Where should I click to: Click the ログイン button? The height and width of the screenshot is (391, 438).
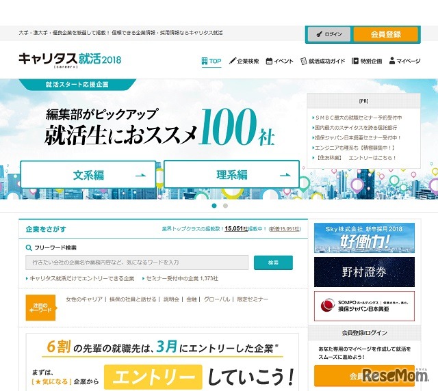[329, 34]
